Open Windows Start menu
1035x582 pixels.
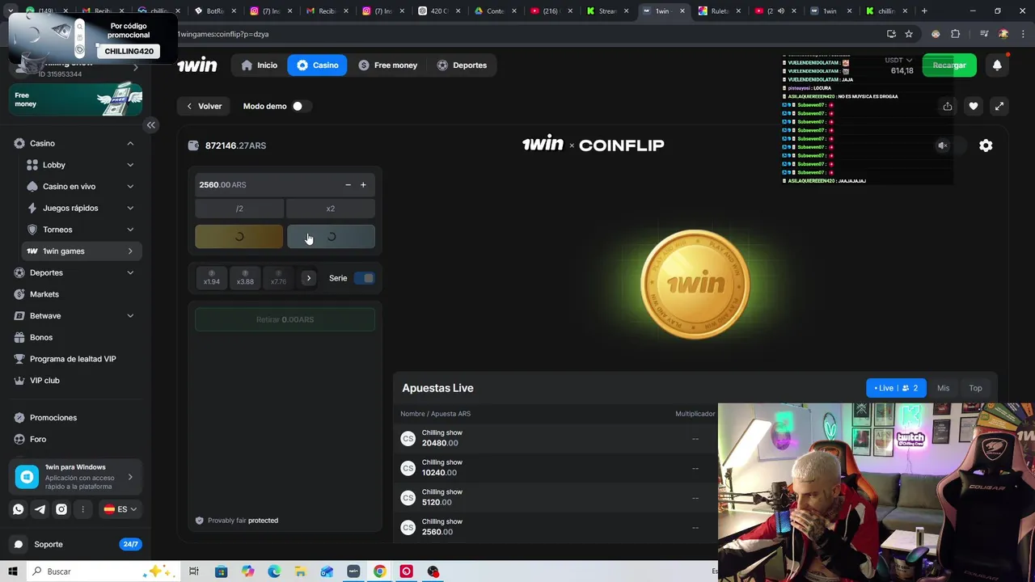point(13,571)
